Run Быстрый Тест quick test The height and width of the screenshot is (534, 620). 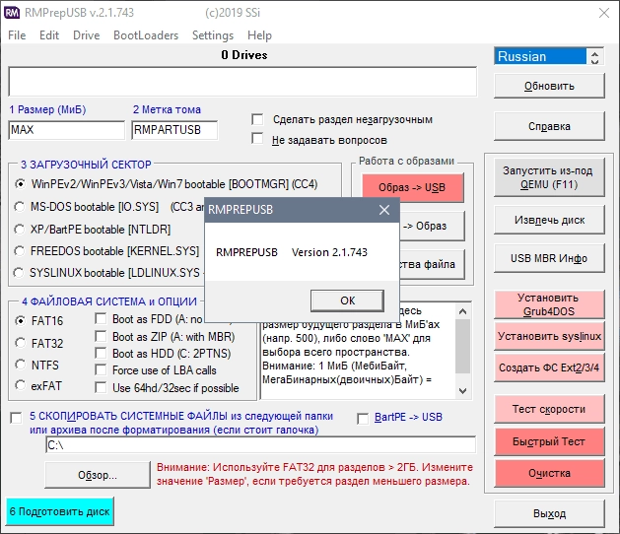(549, 441)
